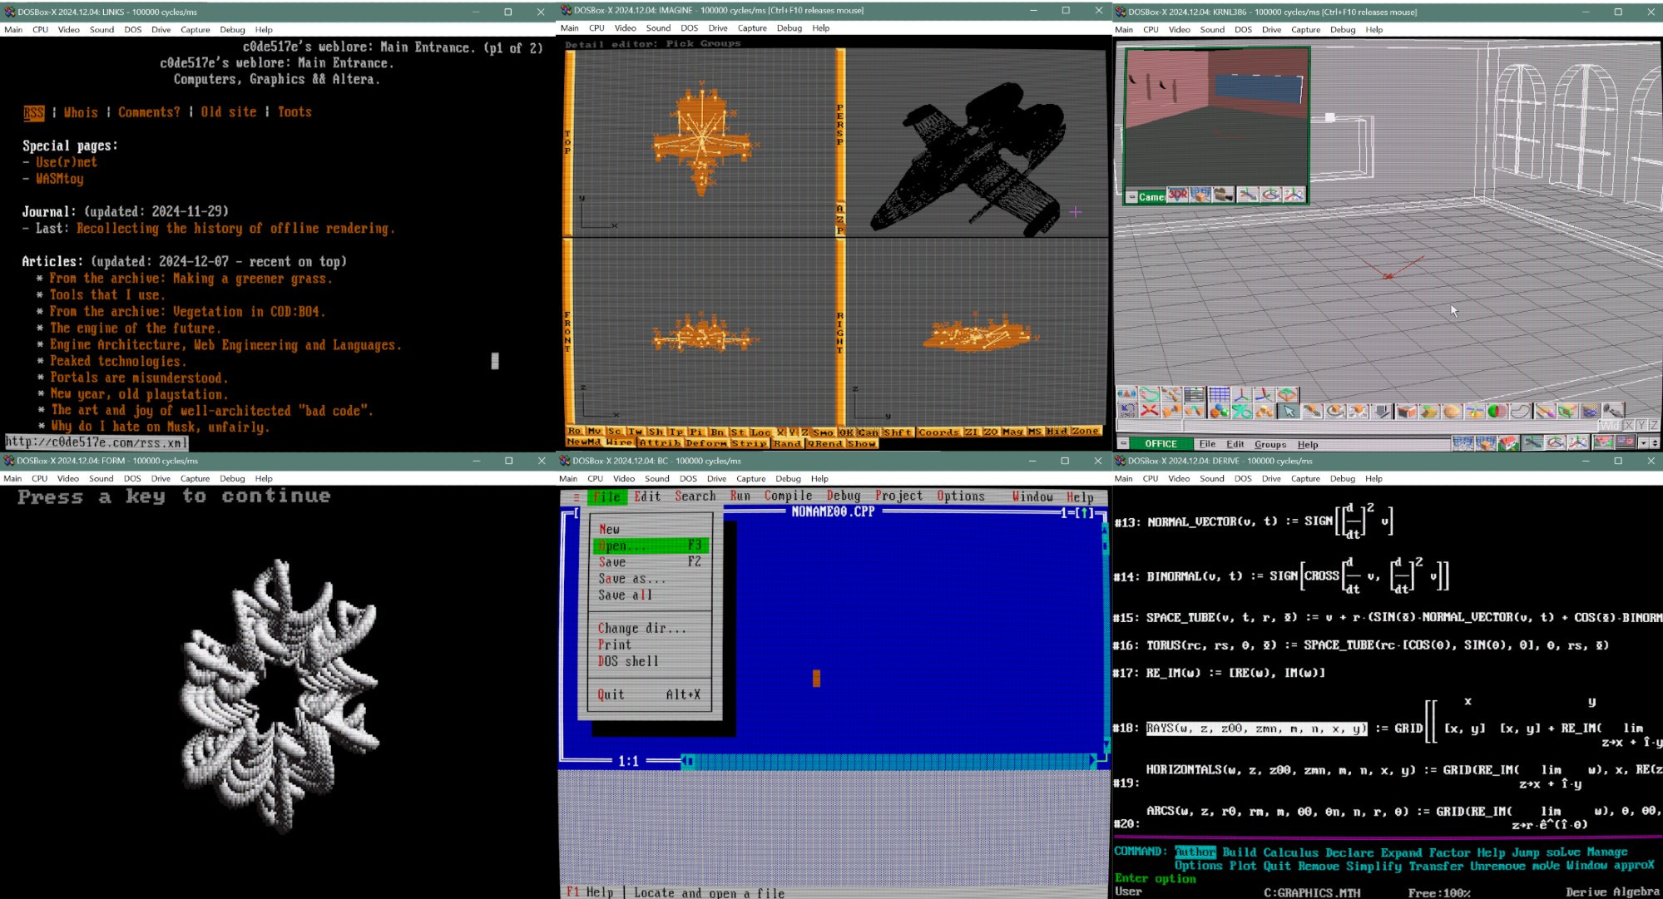The height and width of the screenshot is (899, 1663).
Task: Open Borland C++ system menu (≡) icon
Action: pyautogui.click(x=576, y=496)
